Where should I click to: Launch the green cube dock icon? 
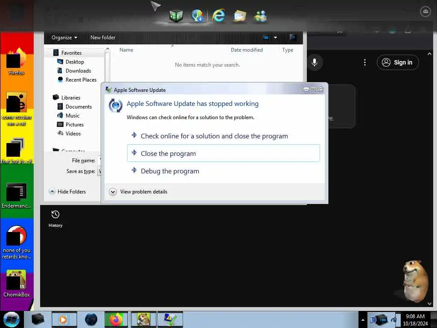click(176, 16)
